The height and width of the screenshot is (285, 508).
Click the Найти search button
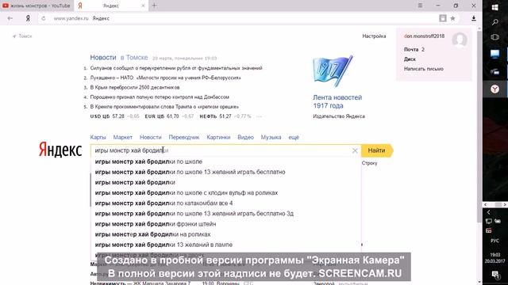[376, 150]
